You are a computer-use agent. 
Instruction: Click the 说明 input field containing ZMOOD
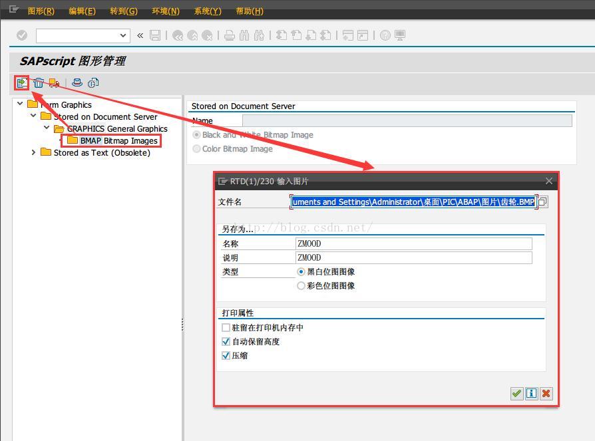(x=413, y=257)
